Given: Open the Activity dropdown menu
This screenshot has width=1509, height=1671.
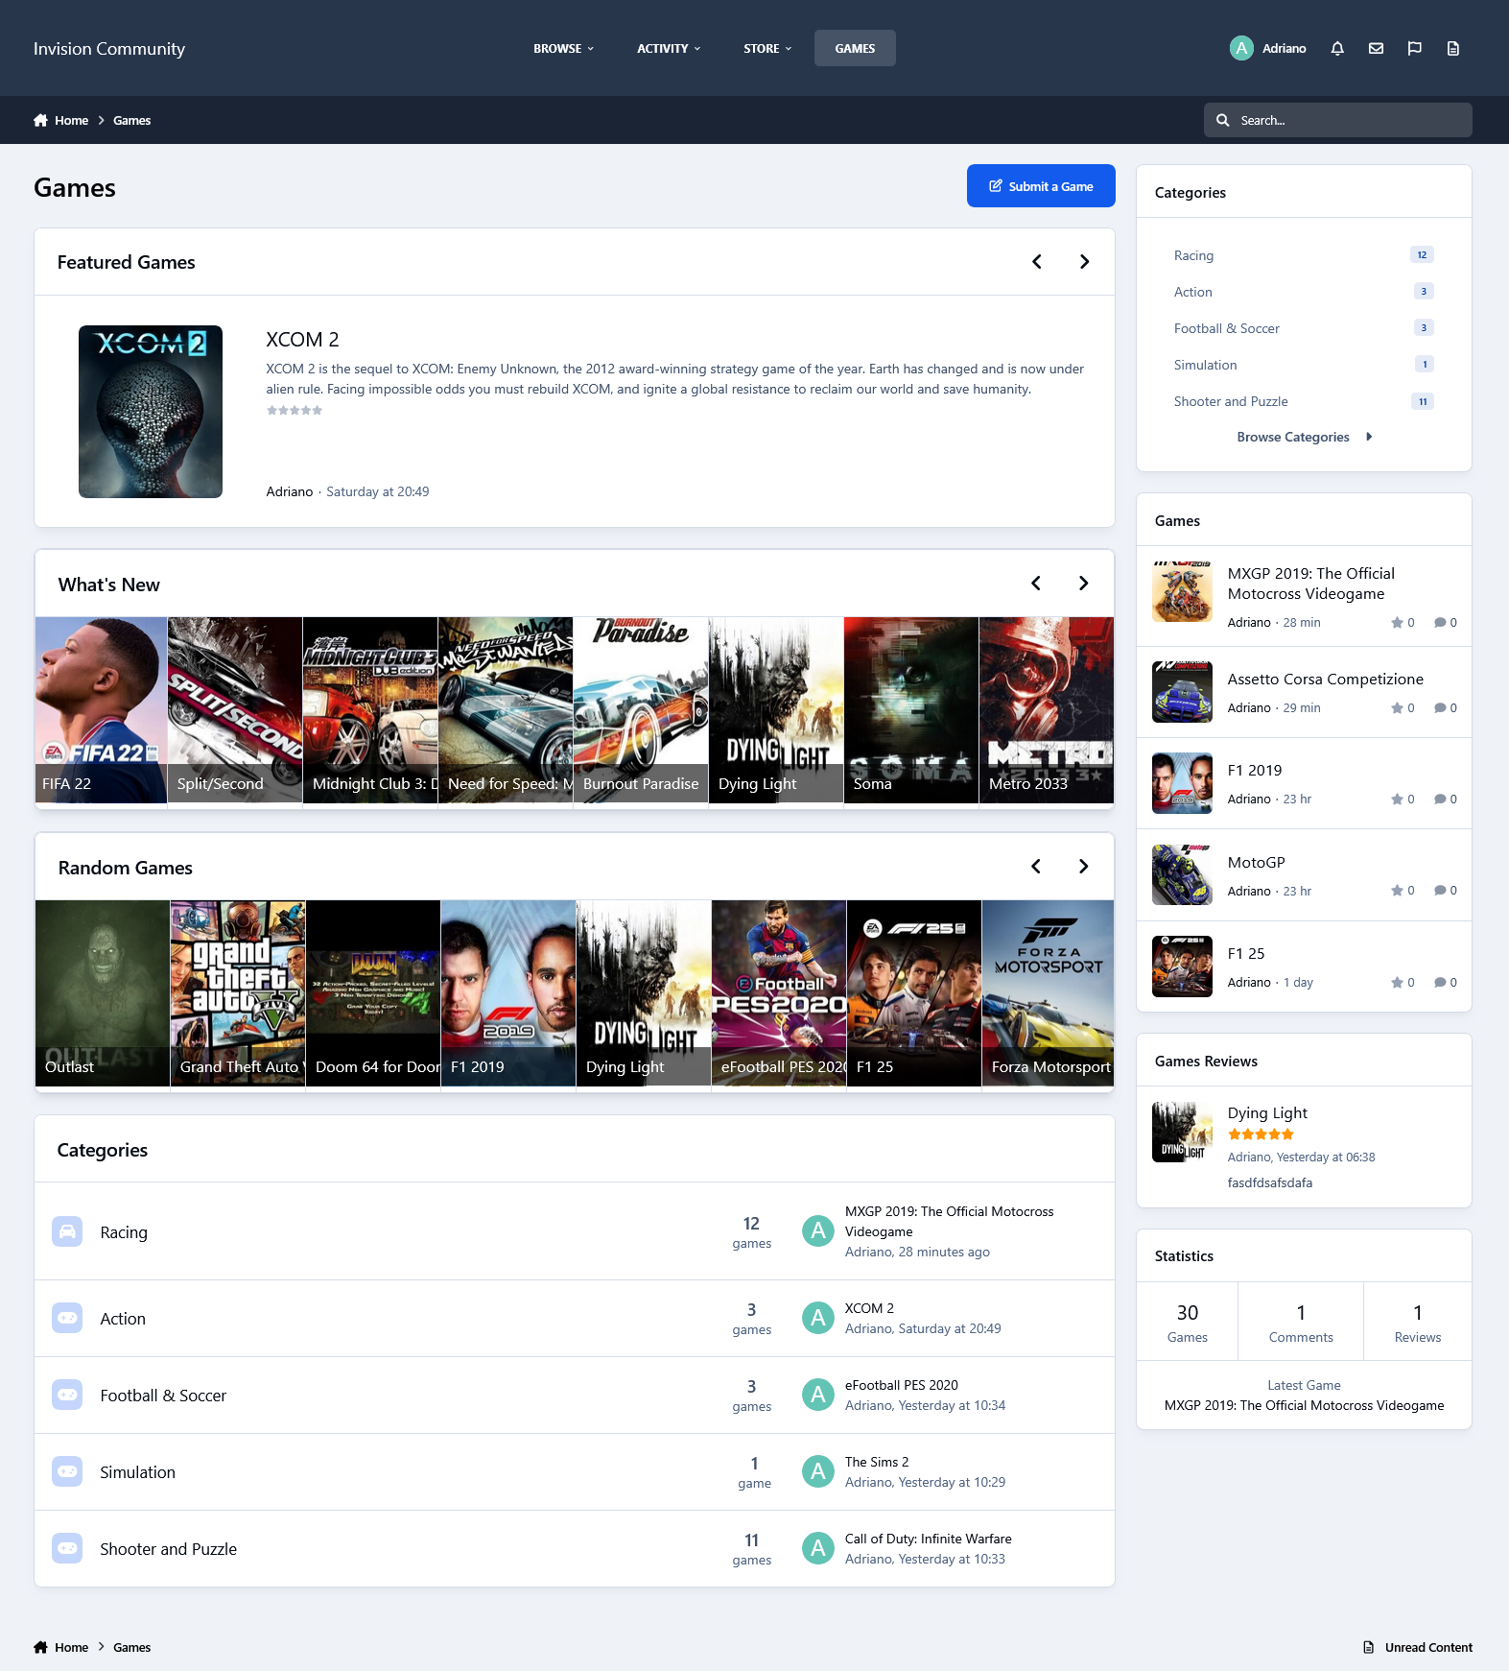Looking at the screenshot, I should click(x=669, y=48).
